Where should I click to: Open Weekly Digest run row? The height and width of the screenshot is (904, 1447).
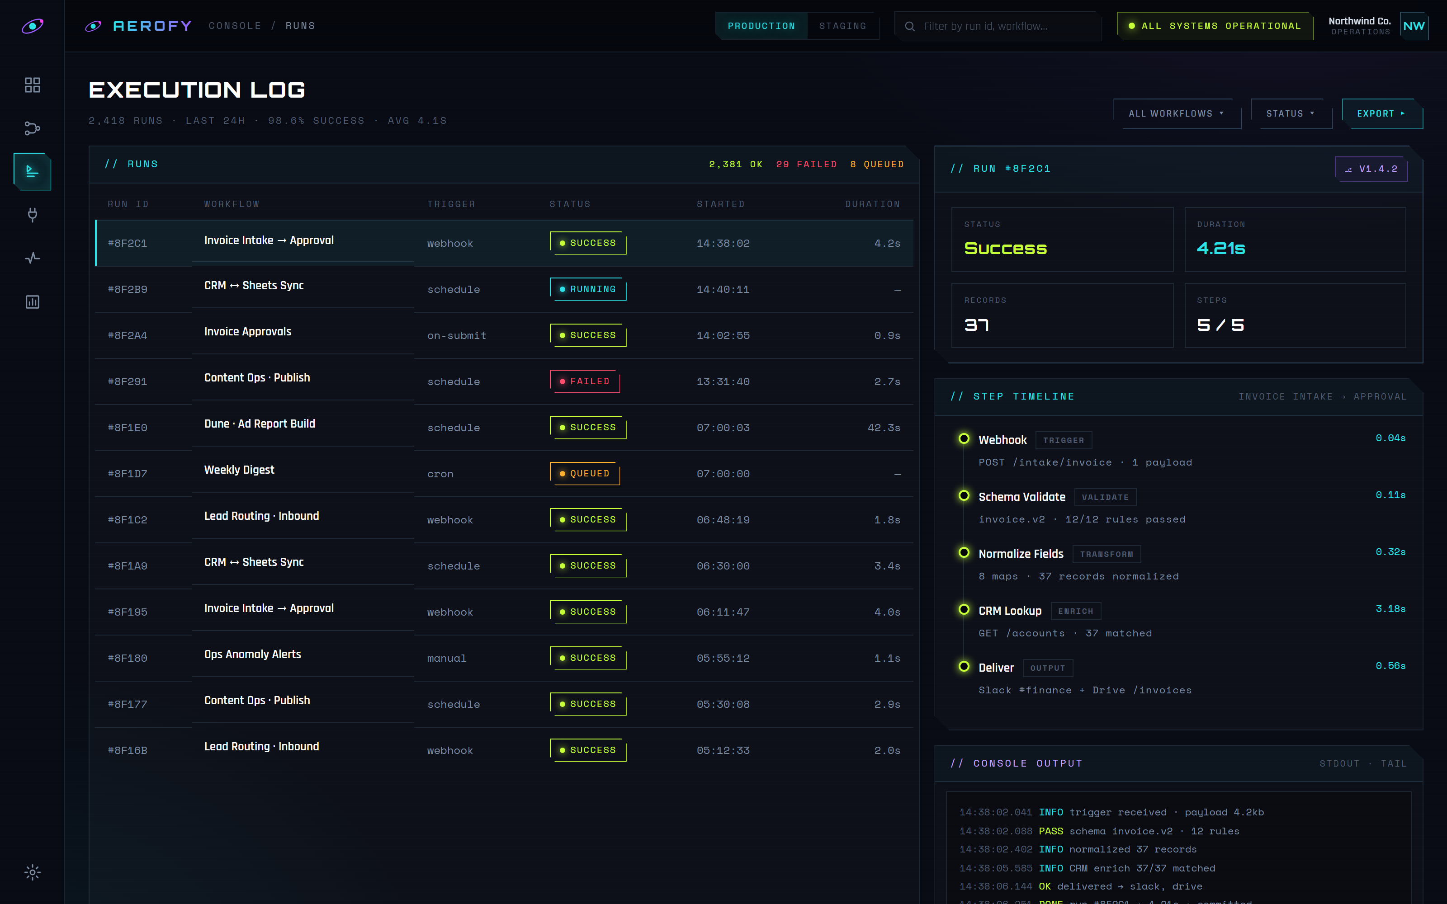[x=504, y=474]
